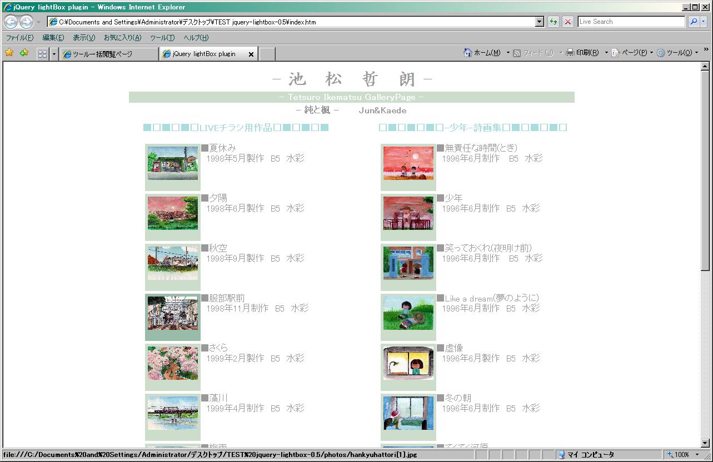Focus the Live Search box
The image size is (713, 462).
point(631,22)
